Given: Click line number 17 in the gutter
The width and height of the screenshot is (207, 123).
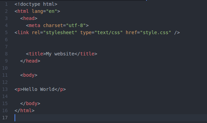Looking at the screenshot, I should pyautogui.click(x=5, y=118).
